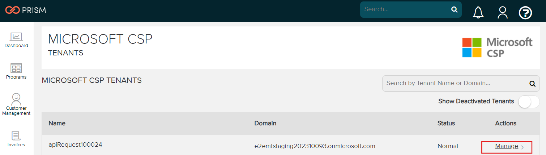Viewport: 546px width, 155px height.
Task: Click the magnifier in top search bar
Action: pos(454,10)
